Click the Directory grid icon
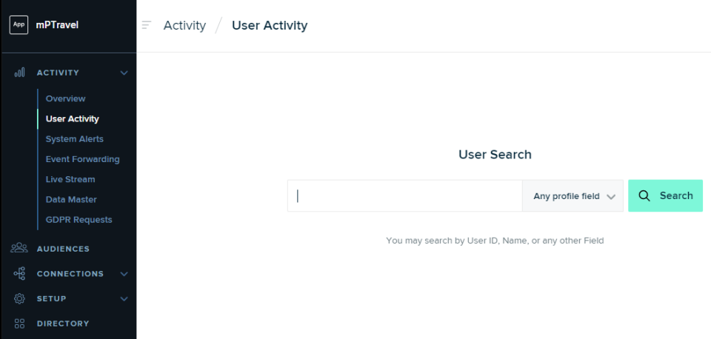 20,323
